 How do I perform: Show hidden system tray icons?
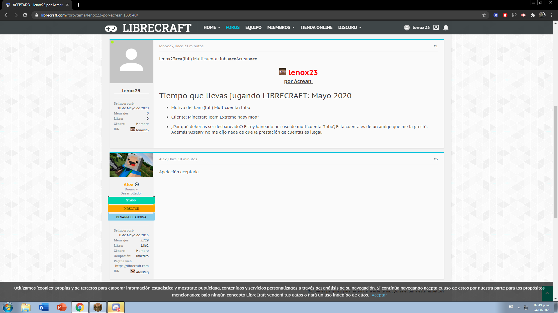[519, 307]
